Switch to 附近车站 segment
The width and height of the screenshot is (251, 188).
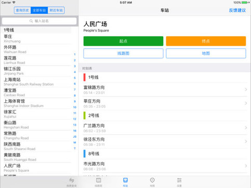[56, 10]
